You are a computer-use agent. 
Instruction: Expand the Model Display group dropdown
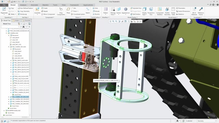point(132,17)
